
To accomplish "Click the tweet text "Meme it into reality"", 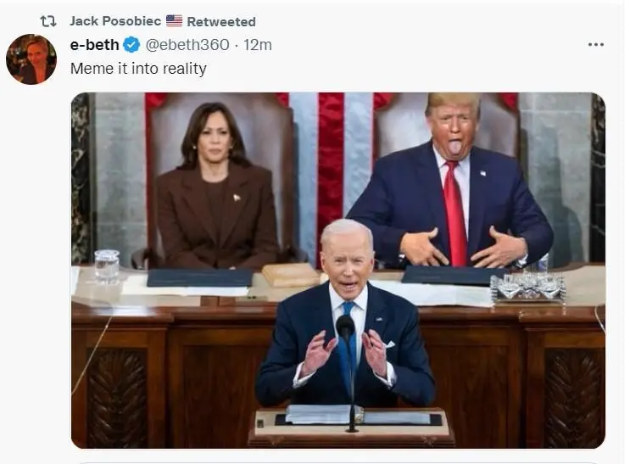I will point(138,69).
